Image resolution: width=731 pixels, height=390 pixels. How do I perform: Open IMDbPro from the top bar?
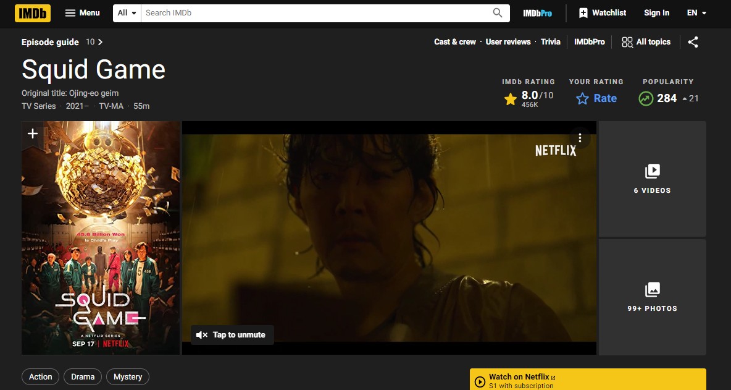pyautogui.click(x=537, y=13)
